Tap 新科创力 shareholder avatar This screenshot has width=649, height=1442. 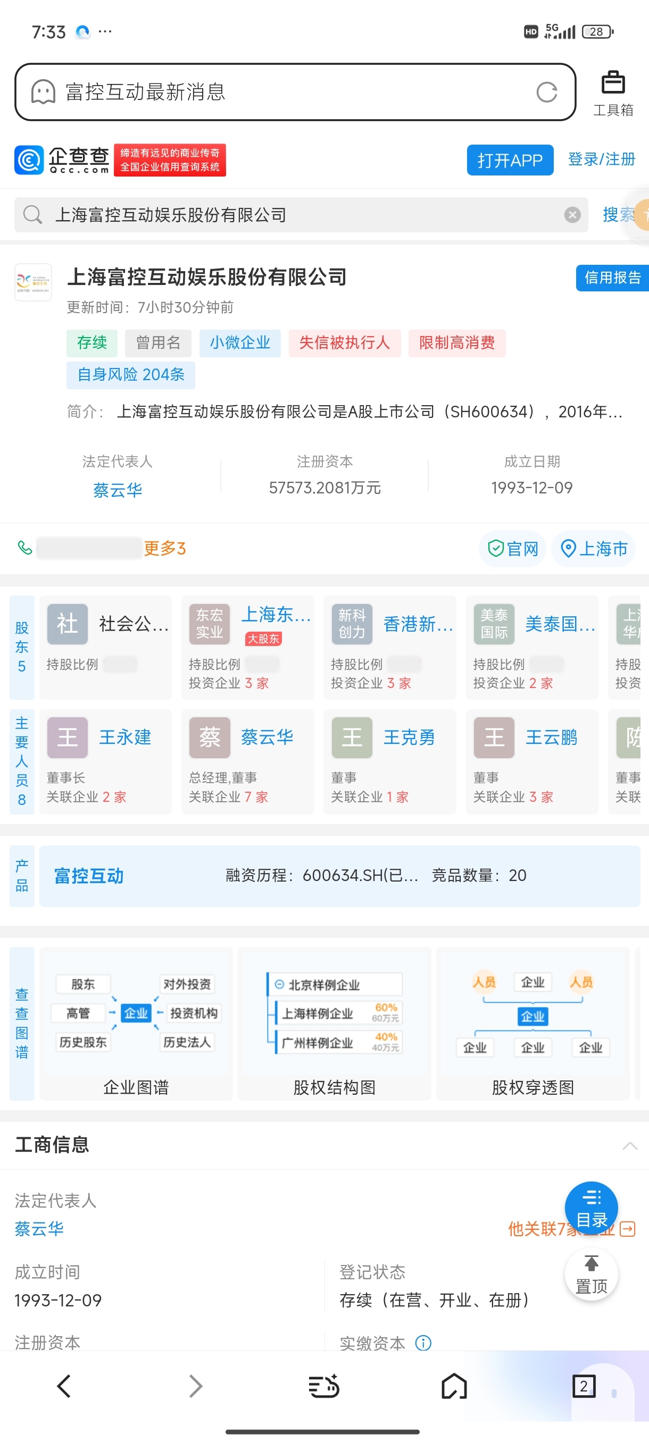(352, 624)
